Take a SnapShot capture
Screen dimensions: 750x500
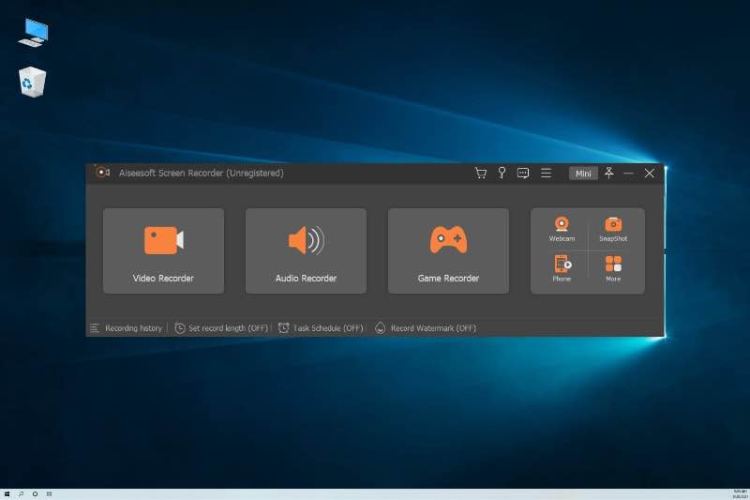coord(613,229)
